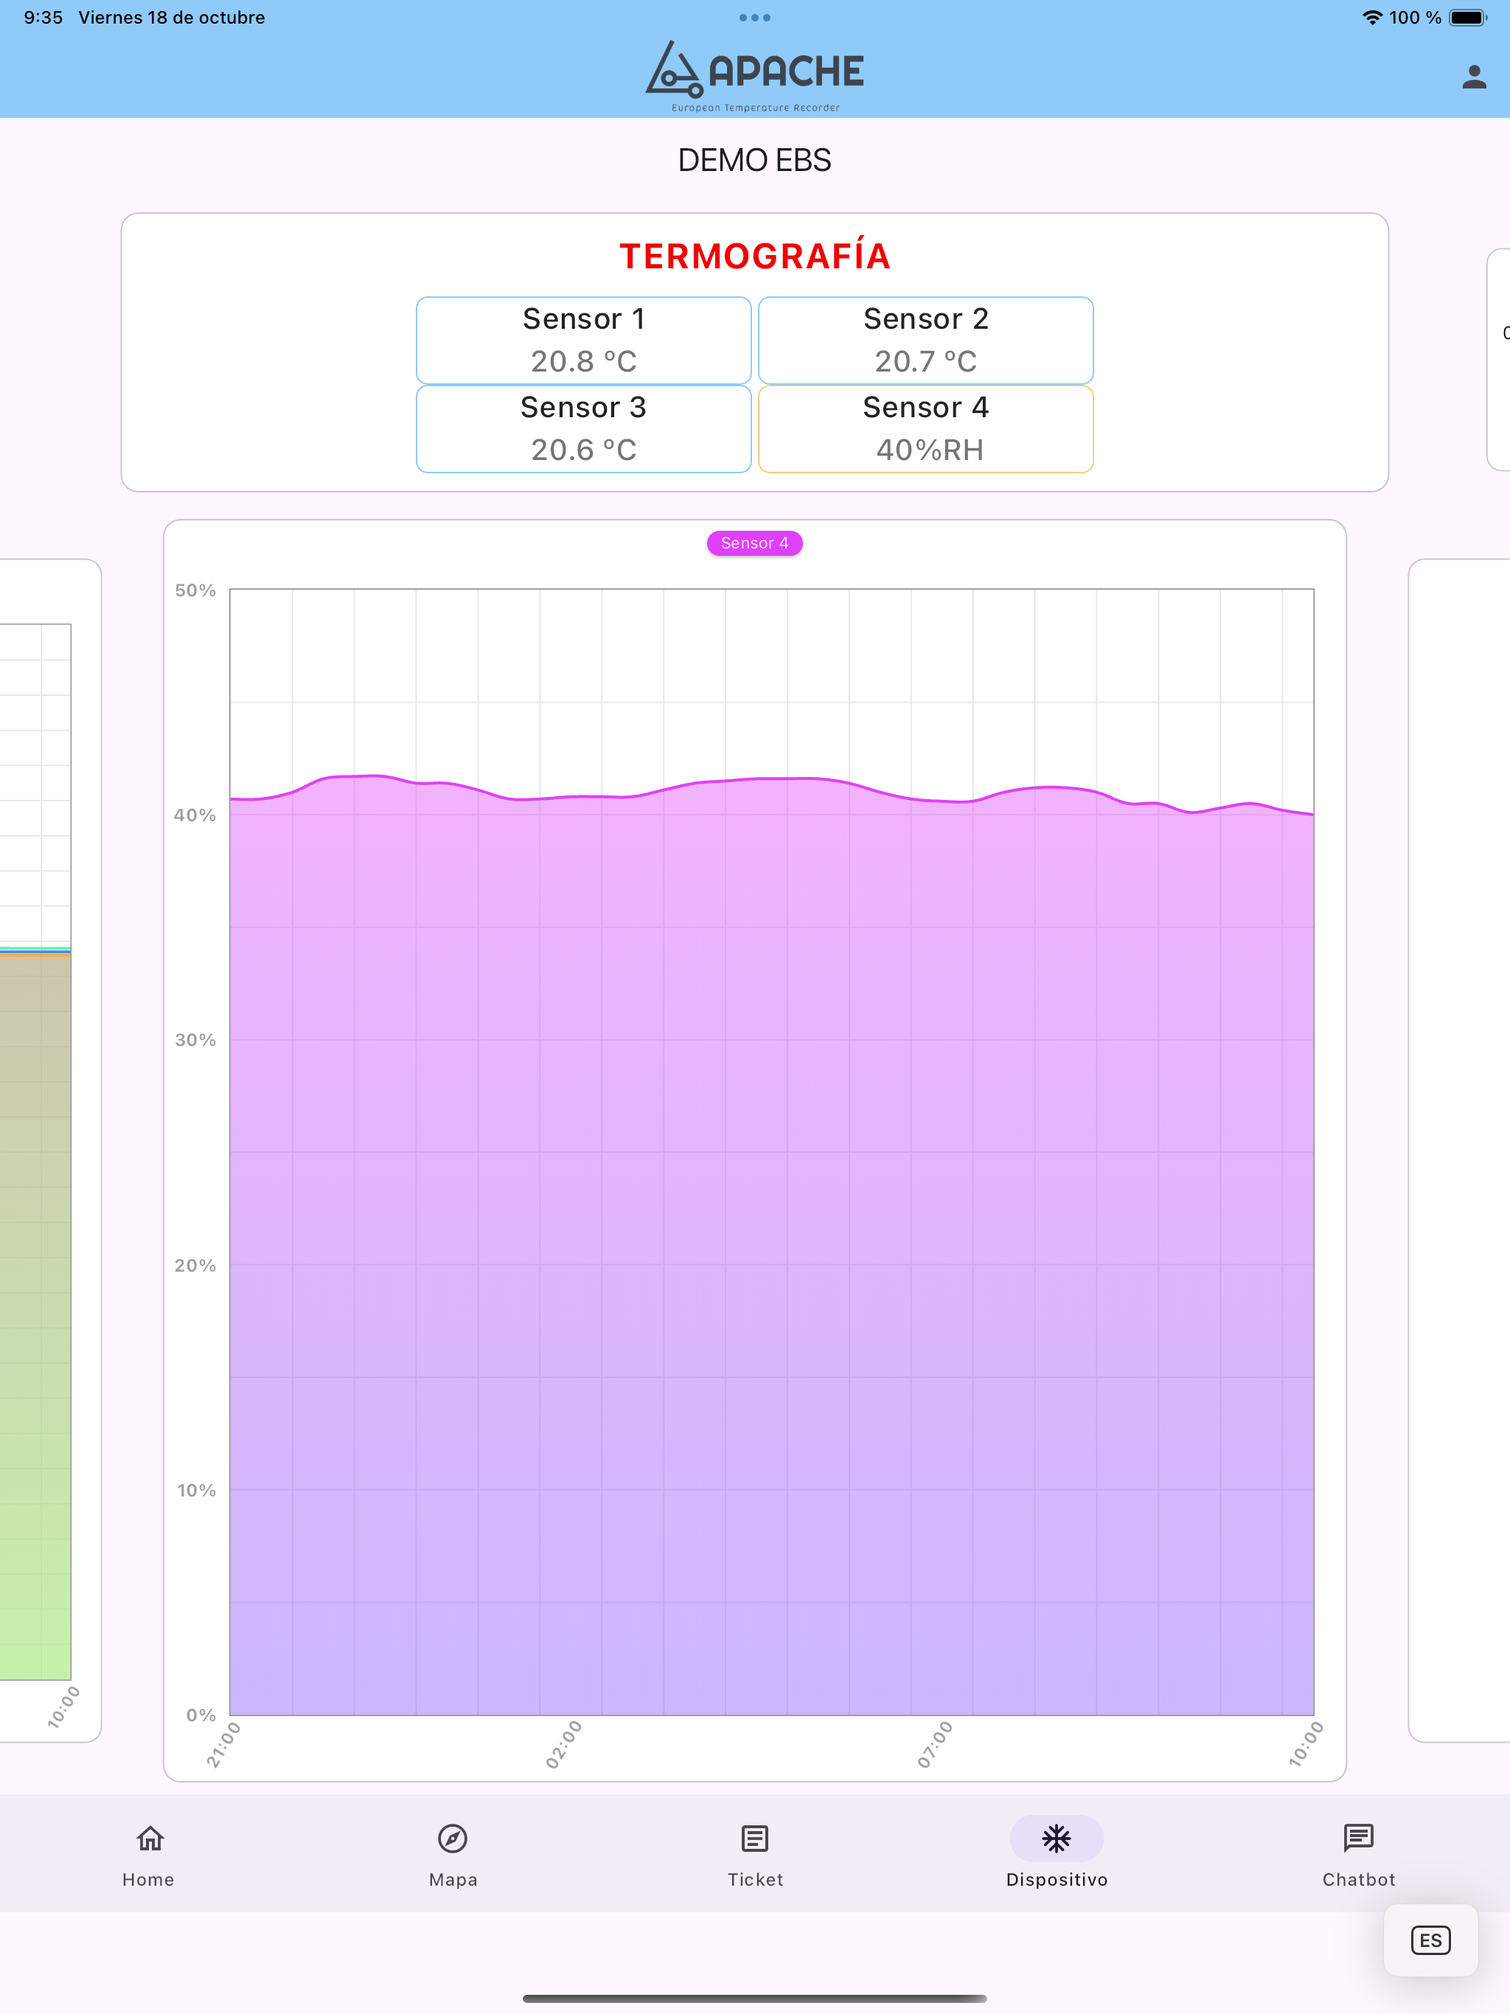Open the user profile icon
Screen dimensions: 1510x2014
click(1474, 77)
